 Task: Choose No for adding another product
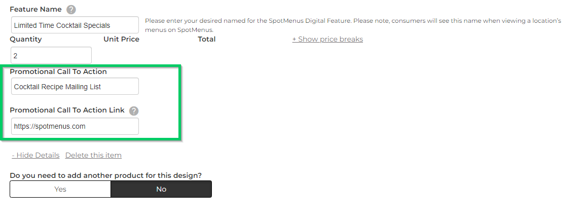(x=161, y=189)
